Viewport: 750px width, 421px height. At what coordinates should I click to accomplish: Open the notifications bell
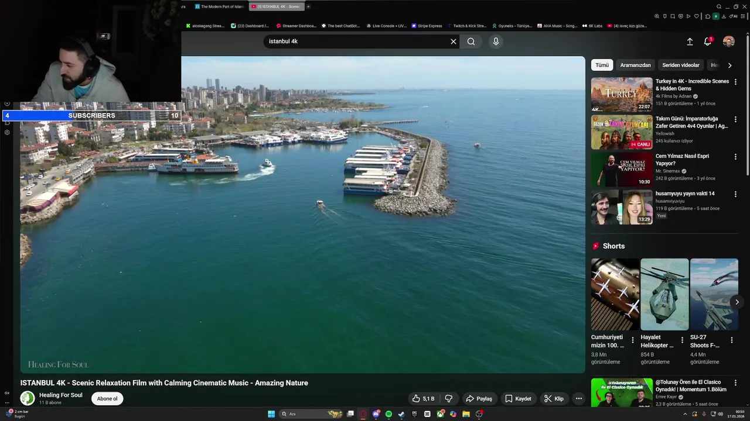[x=708, y=42]
